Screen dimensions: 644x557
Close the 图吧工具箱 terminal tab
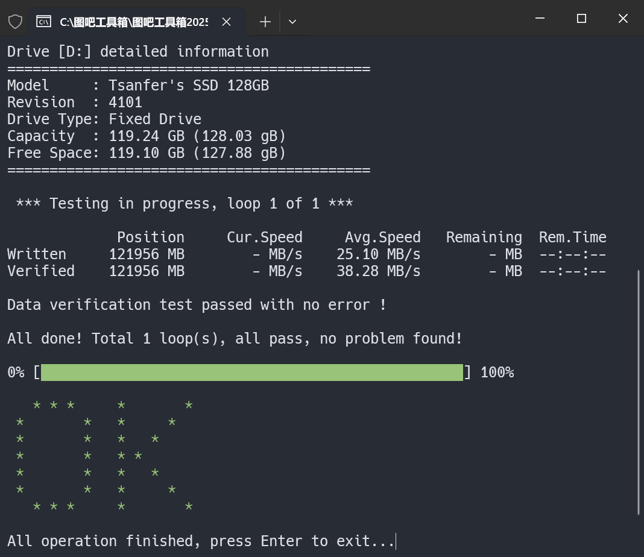pos(226,22)
